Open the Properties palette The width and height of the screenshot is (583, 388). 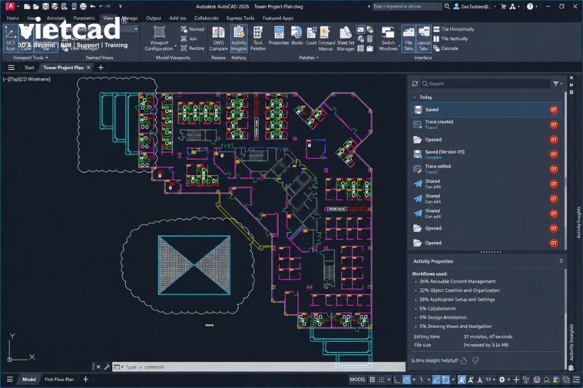(x=279, y=36)
